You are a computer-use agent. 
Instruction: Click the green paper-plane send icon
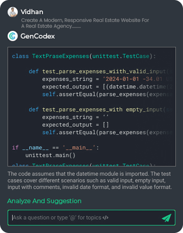(167, 218)
